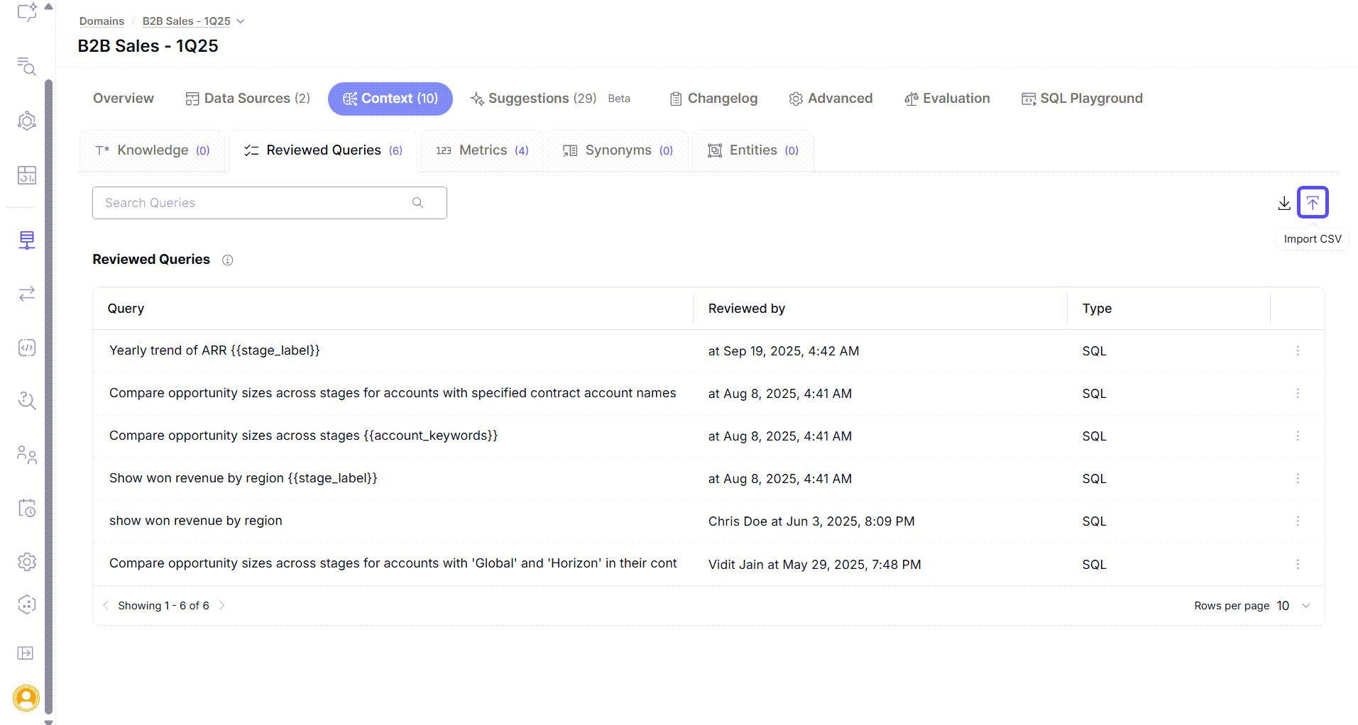Click inside the Search Queries field
This screenshot has width=1358, height=725.
coord(248,202)
